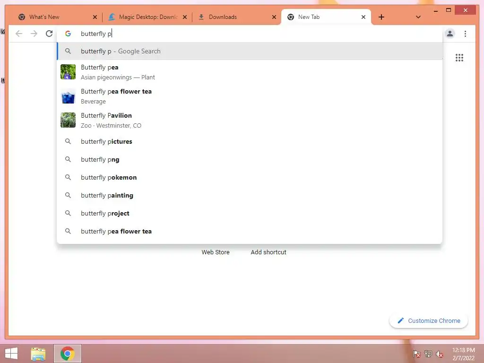
Task: Select the butterfly painting suggestion
Action: [x=250, y=195]
